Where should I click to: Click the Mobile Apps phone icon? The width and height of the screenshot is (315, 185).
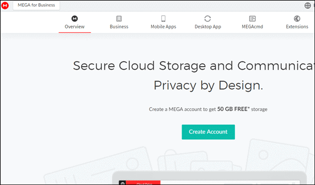[163, 19]
